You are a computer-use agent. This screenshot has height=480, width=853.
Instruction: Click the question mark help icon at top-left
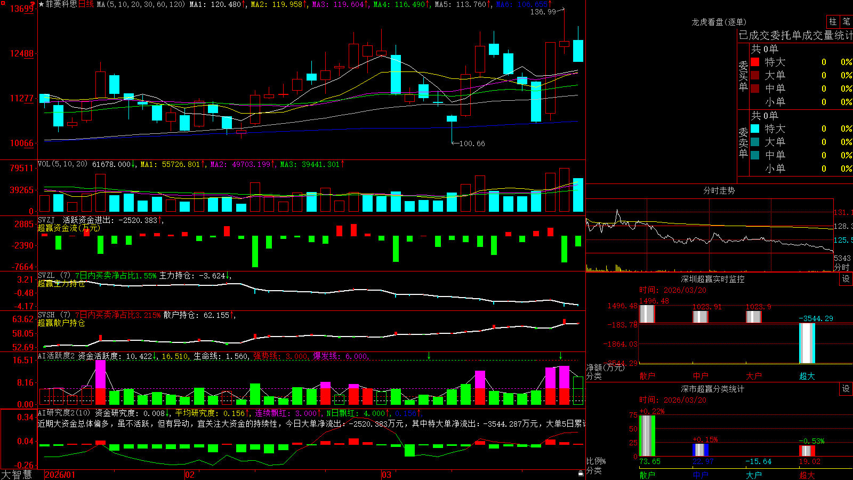coord(32,4)
